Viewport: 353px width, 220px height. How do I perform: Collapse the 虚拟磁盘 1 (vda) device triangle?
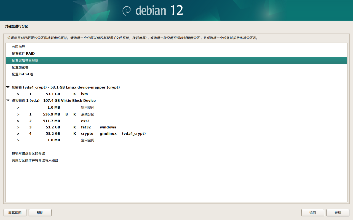8,100
